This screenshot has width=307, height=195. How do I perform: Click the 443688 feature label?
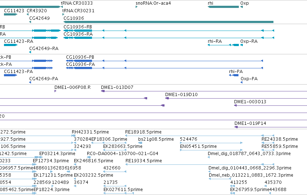point(278,190)
